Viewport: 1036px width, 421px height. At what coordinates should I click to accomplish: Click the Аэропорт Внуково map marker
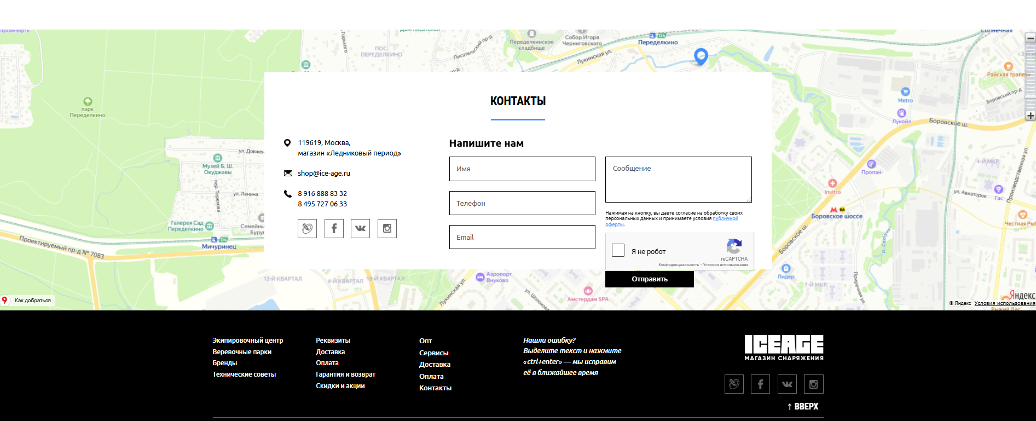coord(480,276)
